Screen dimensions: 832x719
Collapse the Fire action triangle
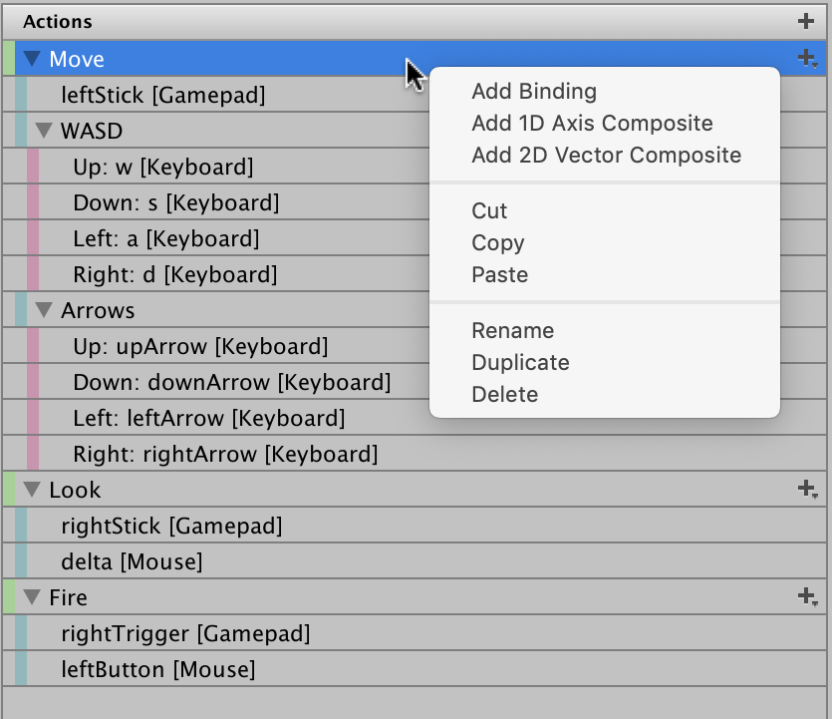33,597
